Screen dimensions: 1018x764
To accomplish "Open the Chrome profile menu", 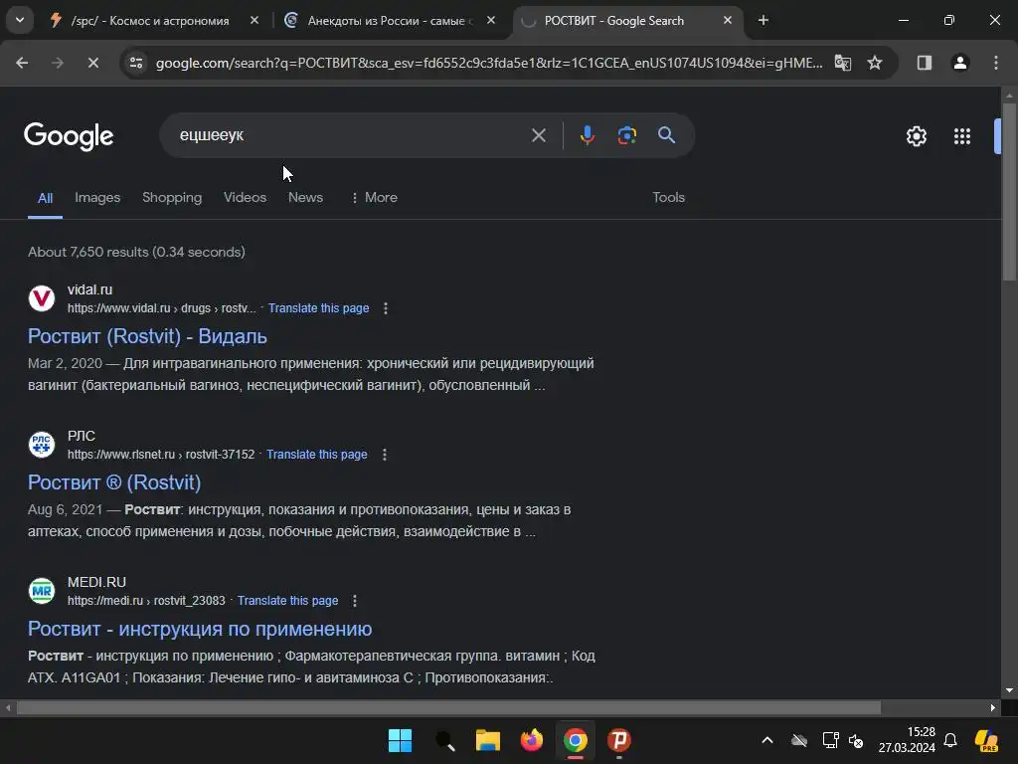I will tap(960, 63).
